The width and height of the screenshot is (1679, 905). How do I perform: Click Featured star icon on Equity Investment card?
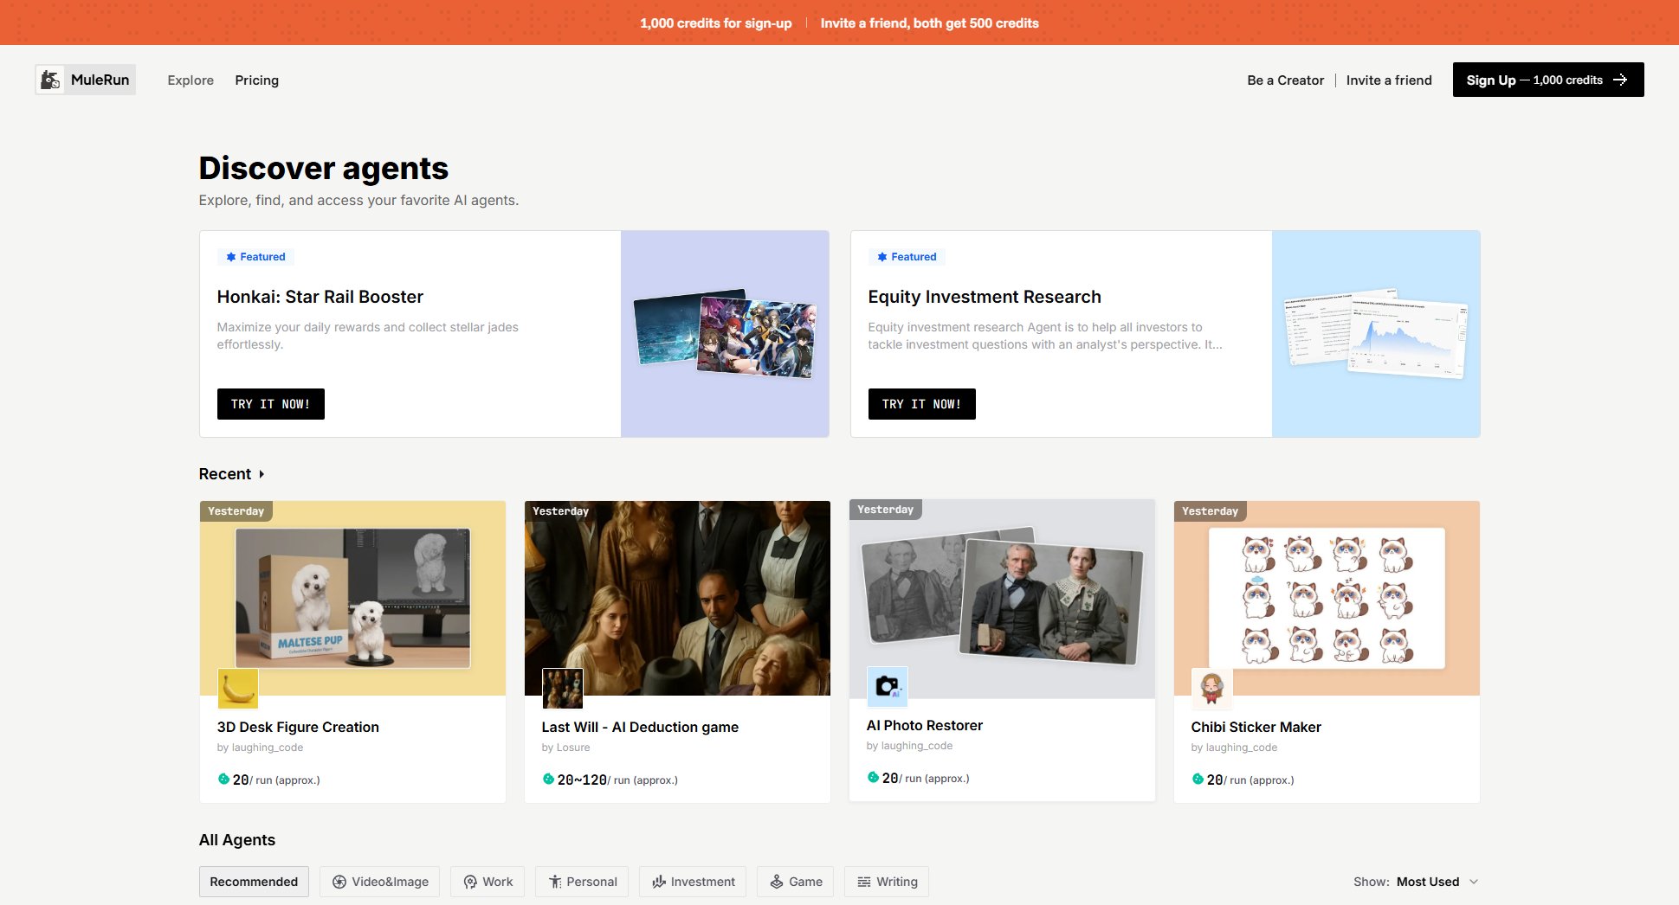[x=881, y=257]
